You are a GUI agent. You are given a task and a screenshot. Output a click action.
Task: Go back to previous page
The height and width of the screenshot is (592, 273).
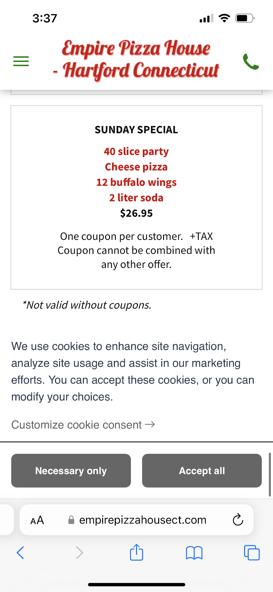coord(20,553)
